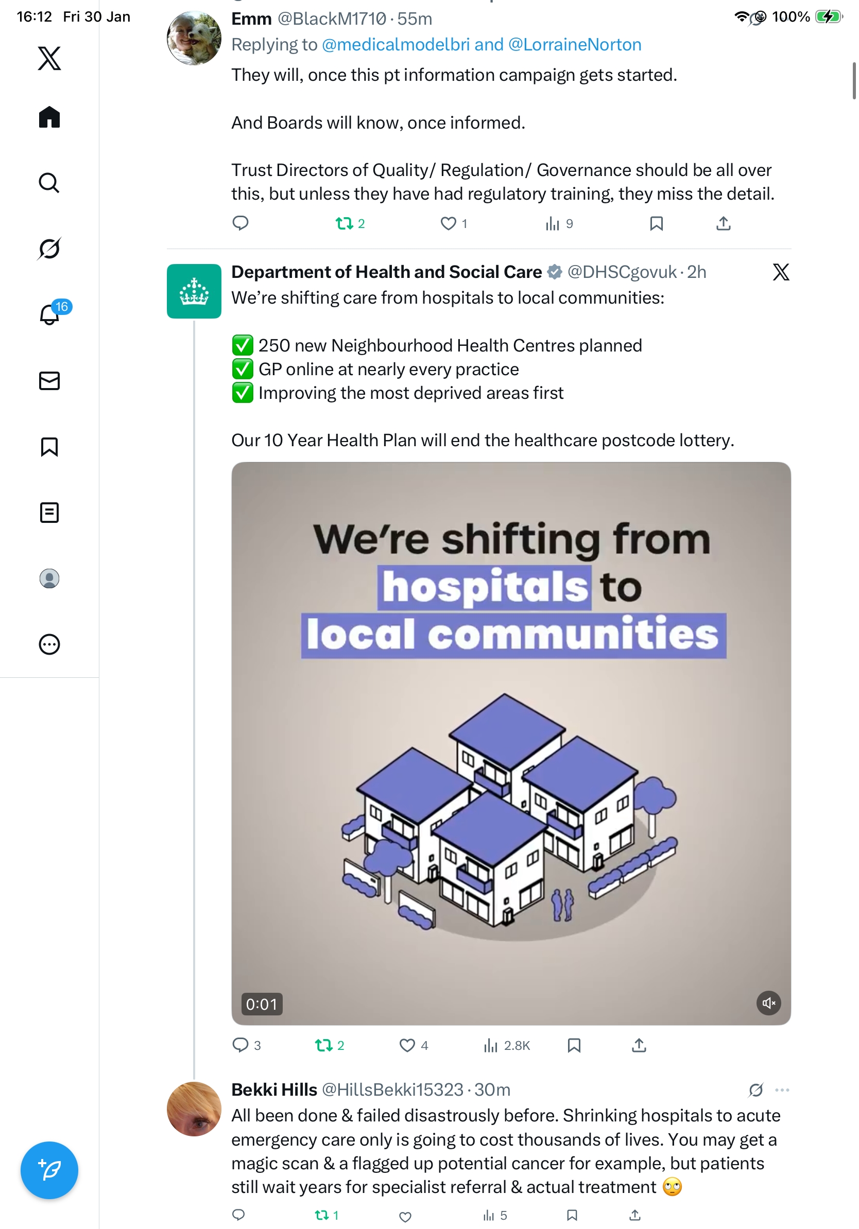Viewport: 859px width, 1229px height.
Task: Open Bookmarks from the left sidebar
Action: 49,446
